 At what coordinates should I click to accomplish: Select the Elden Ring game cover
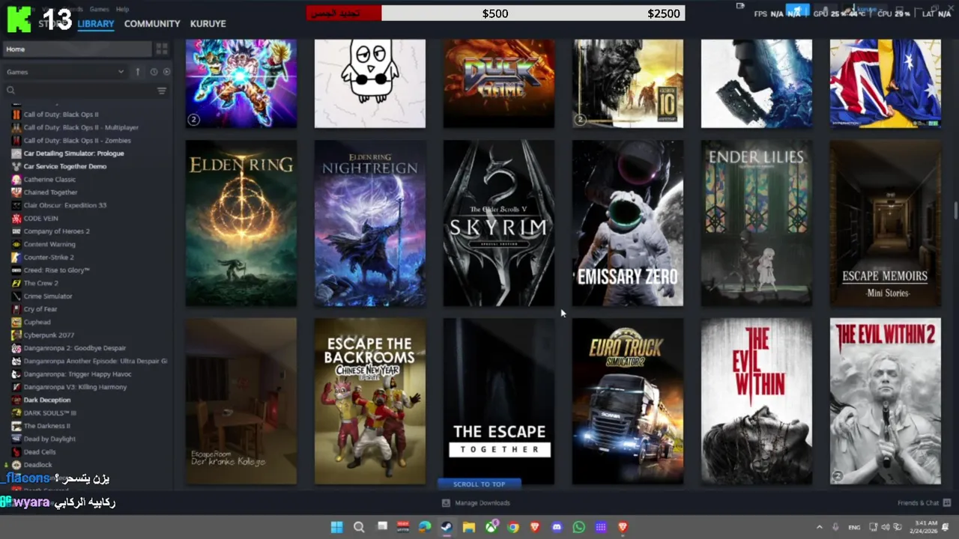point(241,223)
